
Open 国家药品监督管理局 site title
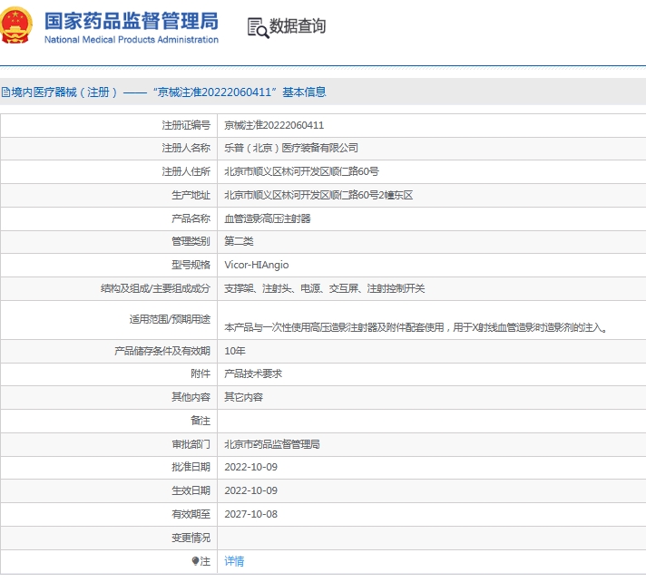(x=132, y=21)
